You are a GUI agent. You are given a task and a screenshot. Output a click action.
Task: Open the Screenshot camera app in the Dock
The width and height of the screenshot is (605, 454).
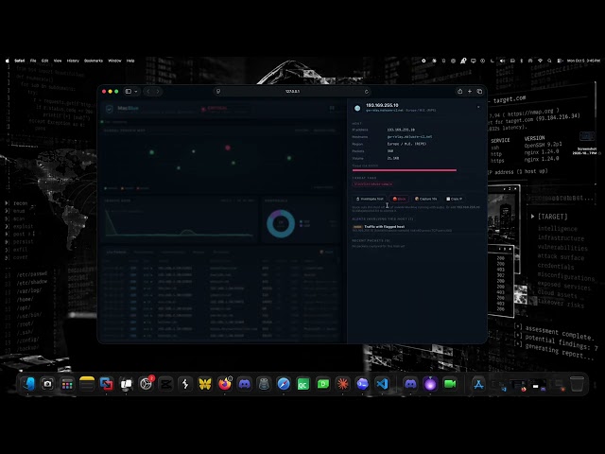pos(47,384)
